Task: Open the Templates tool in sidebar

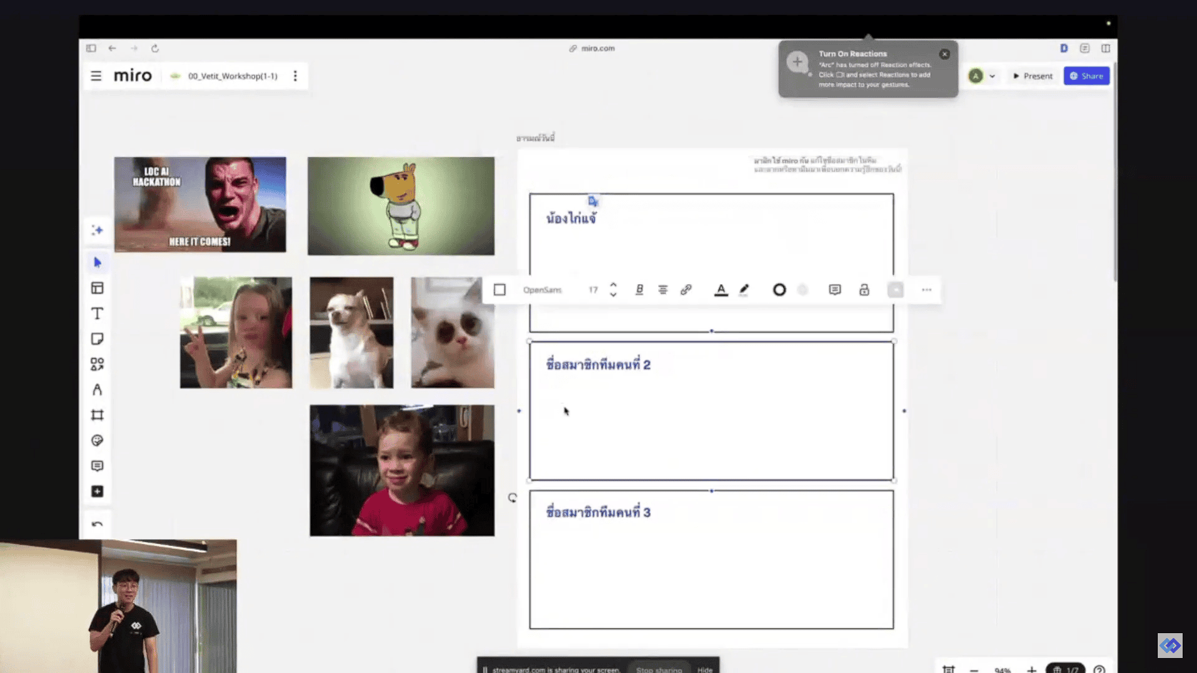Action: tap(97, 288)
